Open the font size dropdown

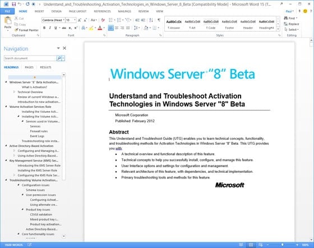(75, 20)
